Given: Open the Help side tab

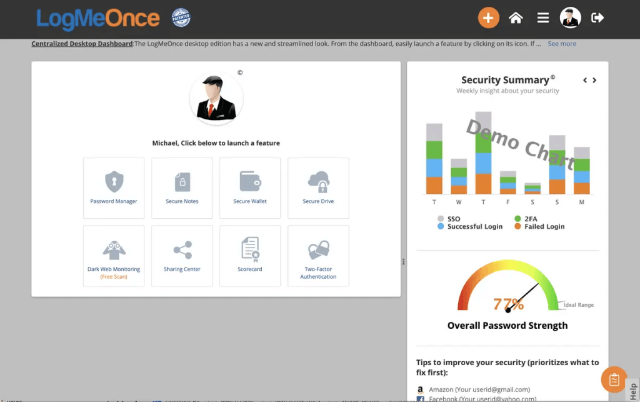Looking at the screenshot, I should 633,391.
